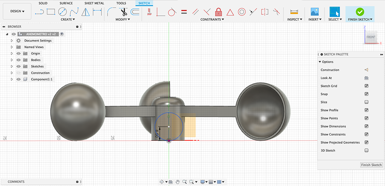Enable the Slice checkbox
Screen dimensions: 385x186
tap(366, 102)
